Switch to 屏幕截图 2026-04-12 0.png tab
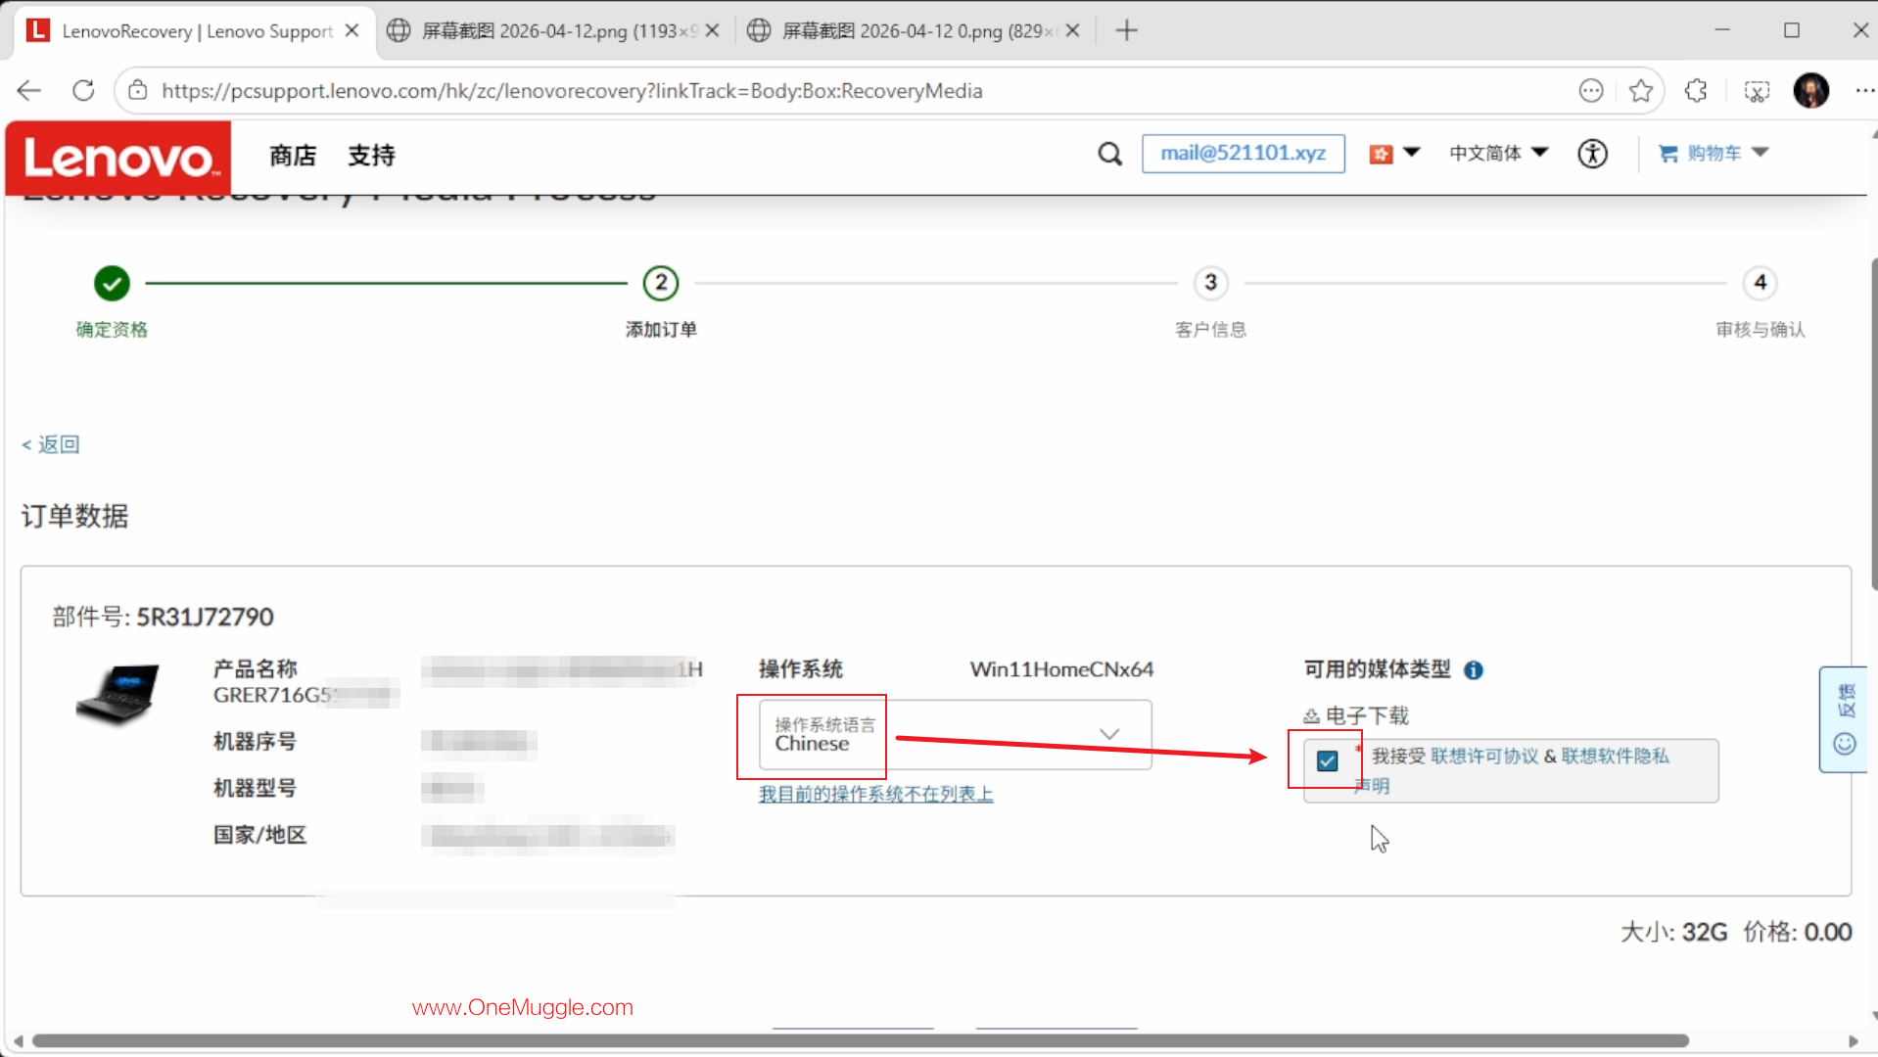 click(915, 30)
